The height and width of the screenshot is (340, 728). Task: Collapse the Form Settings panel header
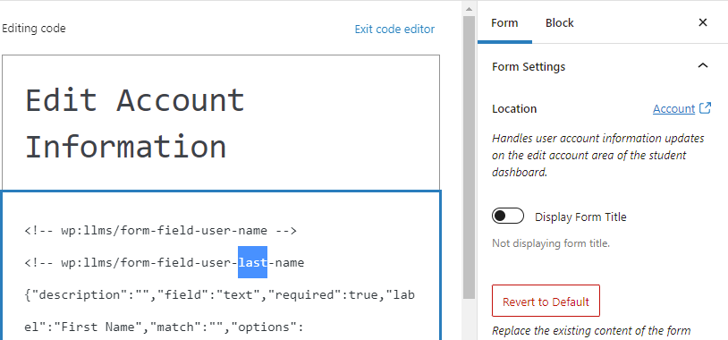coord(602,66)
